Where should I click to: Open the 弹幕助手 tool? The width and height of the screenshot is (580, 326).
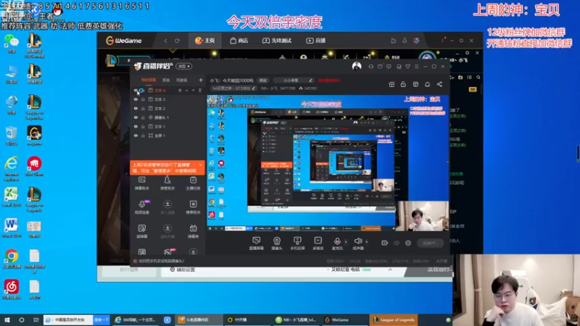tap(141, 183)
